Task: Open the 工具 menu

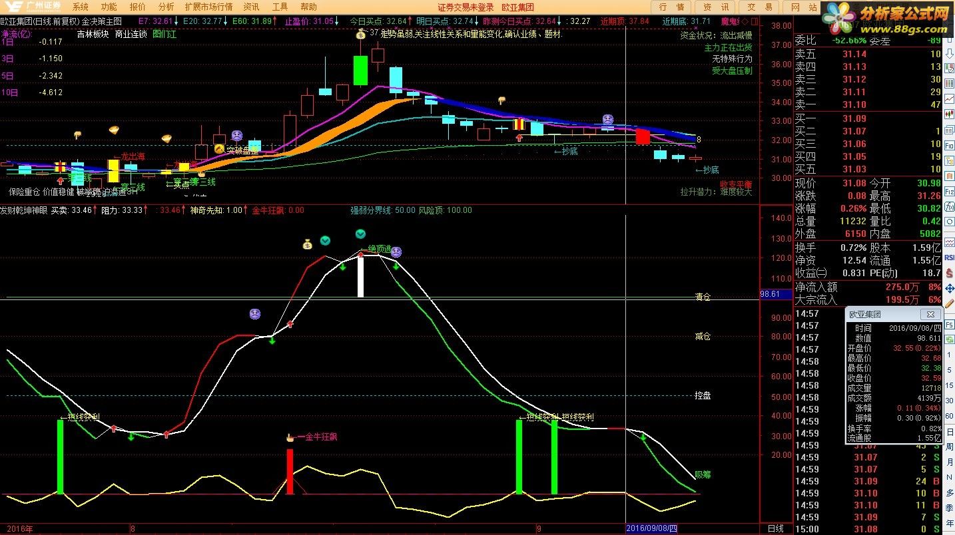Action: [x=280, y=7]
